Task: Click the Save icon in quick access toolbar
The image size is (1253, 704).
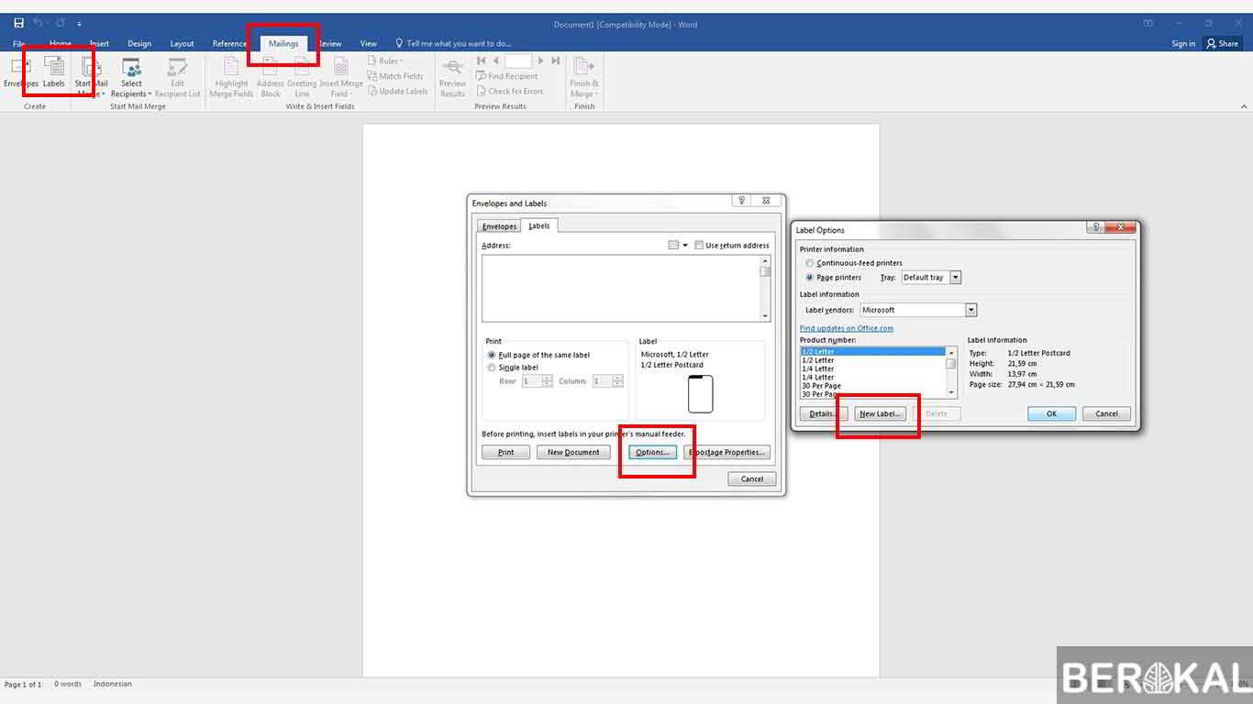Action: pos(18,23)
